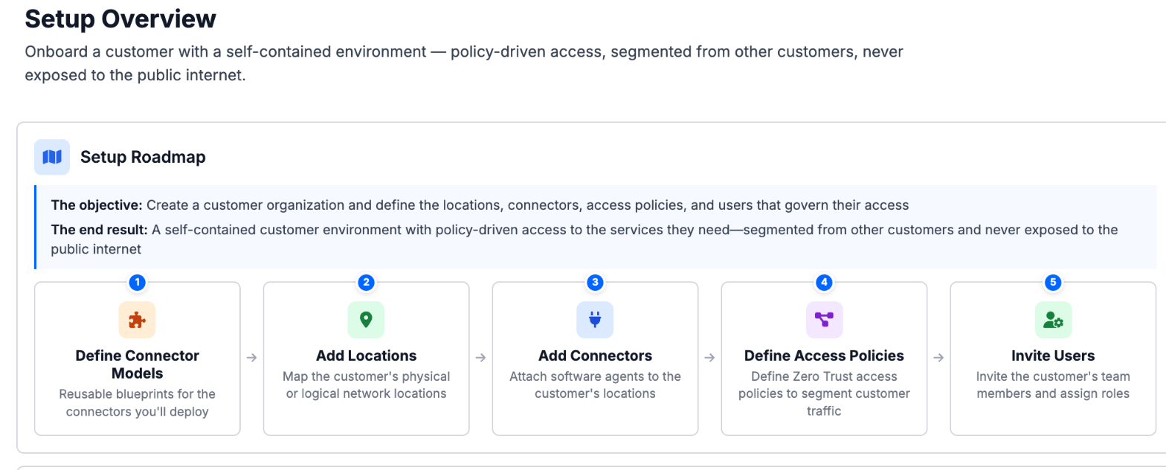This screenshot has height=470, width=1166.
Task: Click "The objective:" description line
Action: coord(480,205)
